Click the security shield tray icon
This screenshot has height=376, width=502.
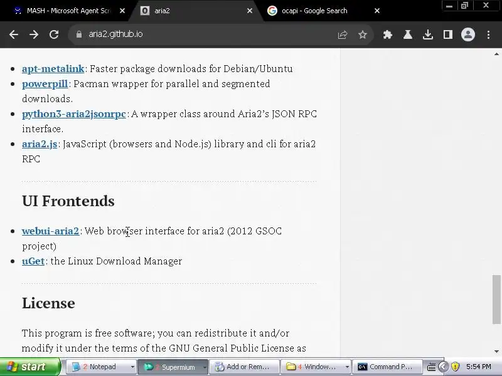pos(455,367)
